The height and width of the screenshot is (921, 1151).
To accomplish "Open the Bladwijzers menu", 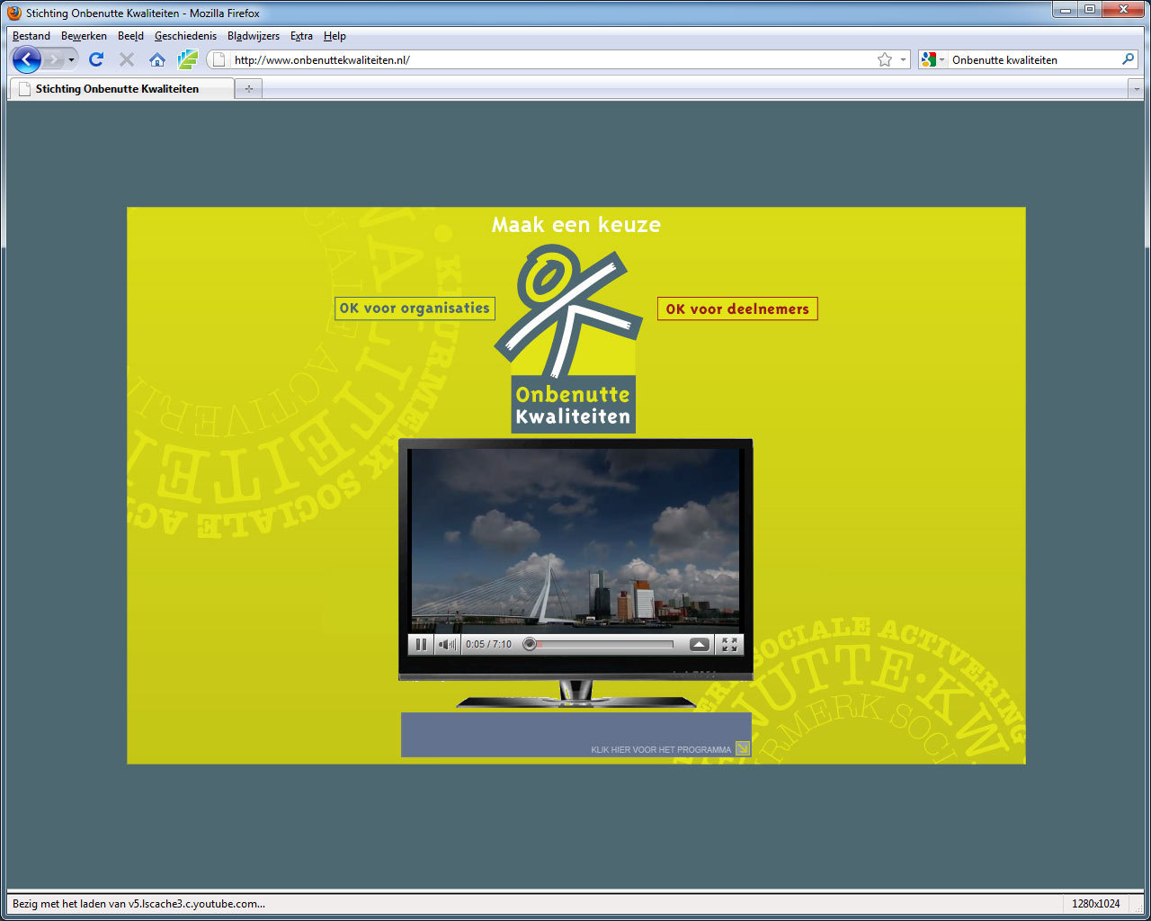I will pos(254,36).
